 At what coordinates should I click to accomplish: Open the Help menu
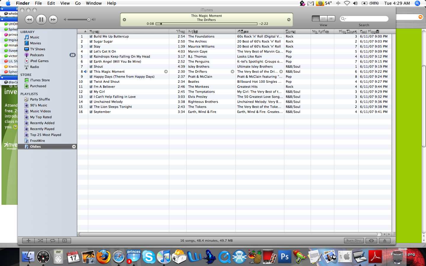point(112,3)
